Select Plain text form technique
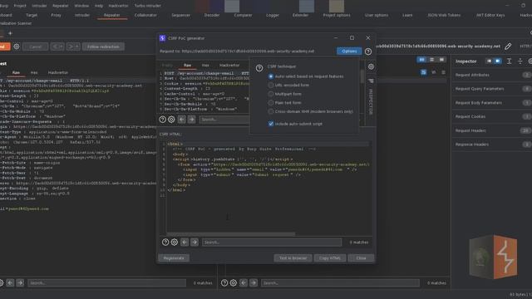 pos(271,103)
